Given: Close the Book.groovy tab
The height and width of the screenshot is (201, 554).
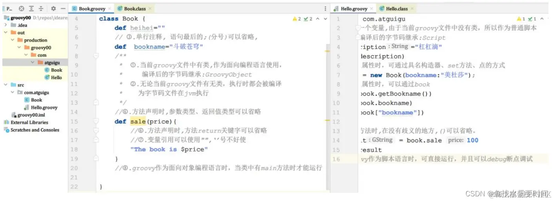Looking at the screenshot, I should [110, 9].
